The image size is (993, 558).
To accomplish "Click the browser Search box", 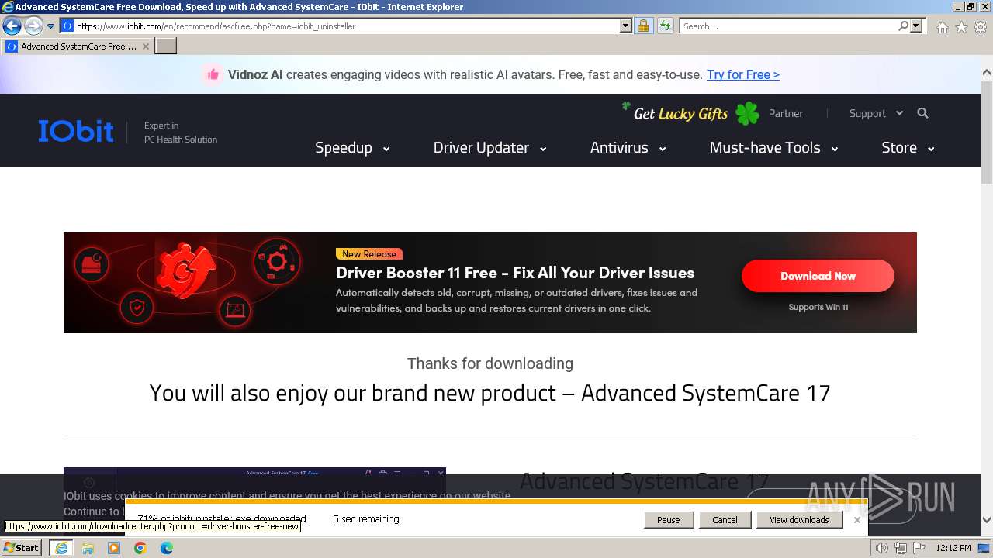I will pos(787,26).
